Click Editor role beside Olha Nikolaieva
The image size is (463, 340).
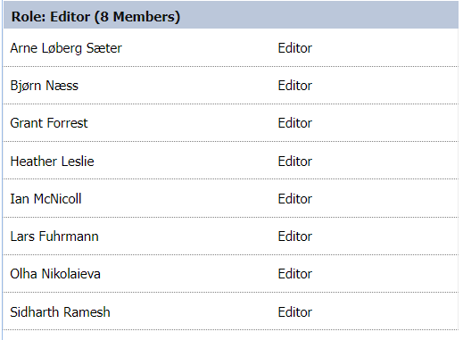click(295, 274)
